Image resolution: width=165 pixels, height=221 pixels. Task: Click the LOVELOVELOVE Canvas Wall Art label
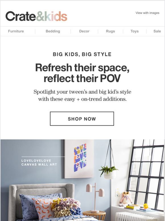[x=39, y=162]
